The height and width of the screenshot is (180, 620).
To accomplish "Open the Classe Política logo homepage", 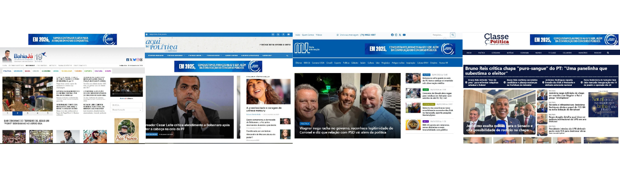I will click(x=496, y=39).
